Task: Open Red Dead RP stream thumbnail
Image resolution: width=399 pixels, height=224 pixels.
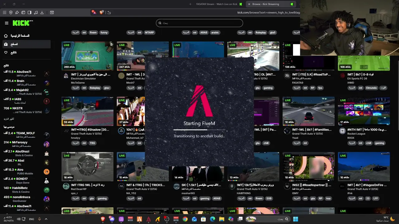Action: click(87, 167)
